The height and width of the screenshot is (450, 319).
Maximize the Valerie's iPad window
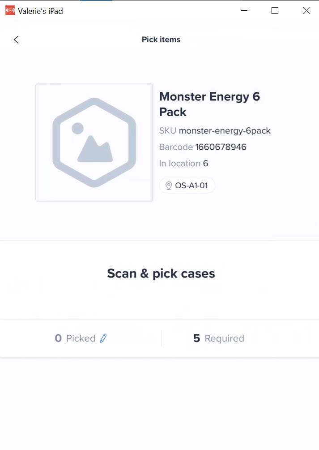pyautogui.click(x=275, y=11)
